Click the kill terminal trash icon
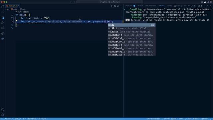Screen dimensions: 213x120 coord(202,6)
